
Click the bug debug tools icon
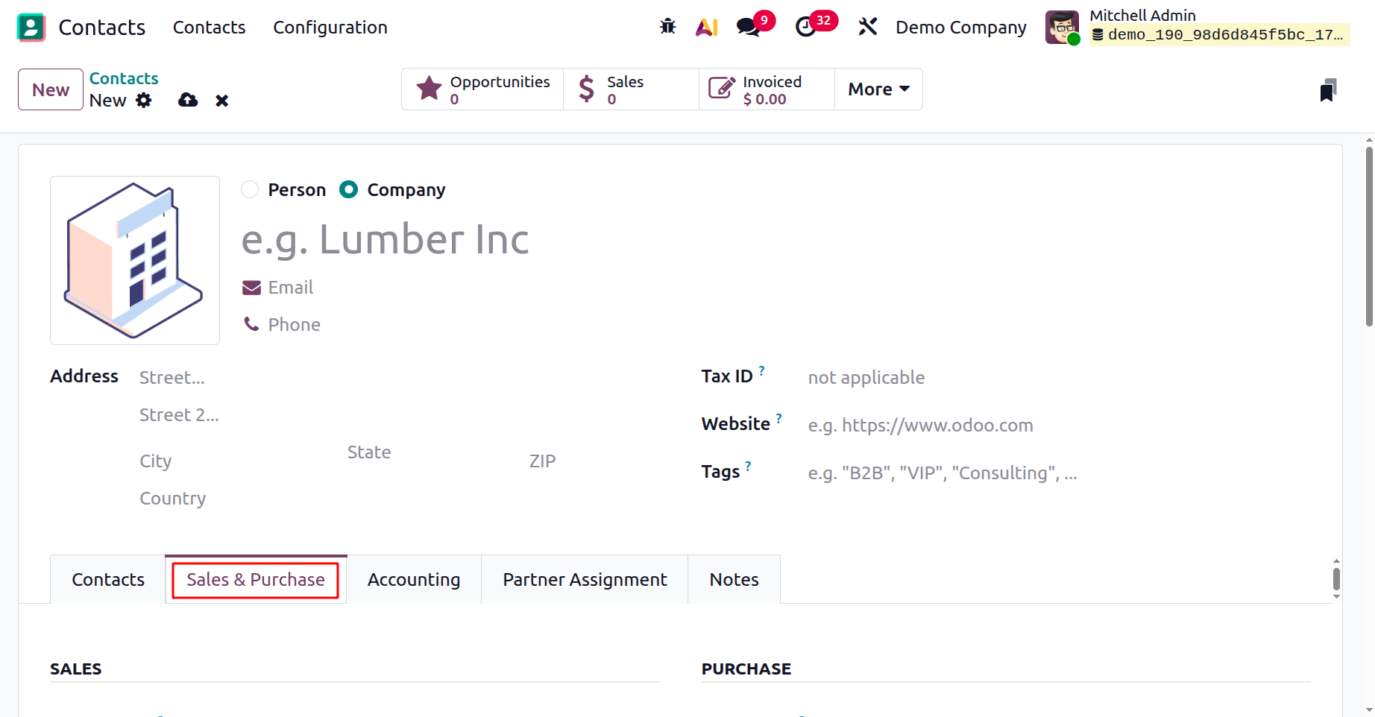pos(667,27)
